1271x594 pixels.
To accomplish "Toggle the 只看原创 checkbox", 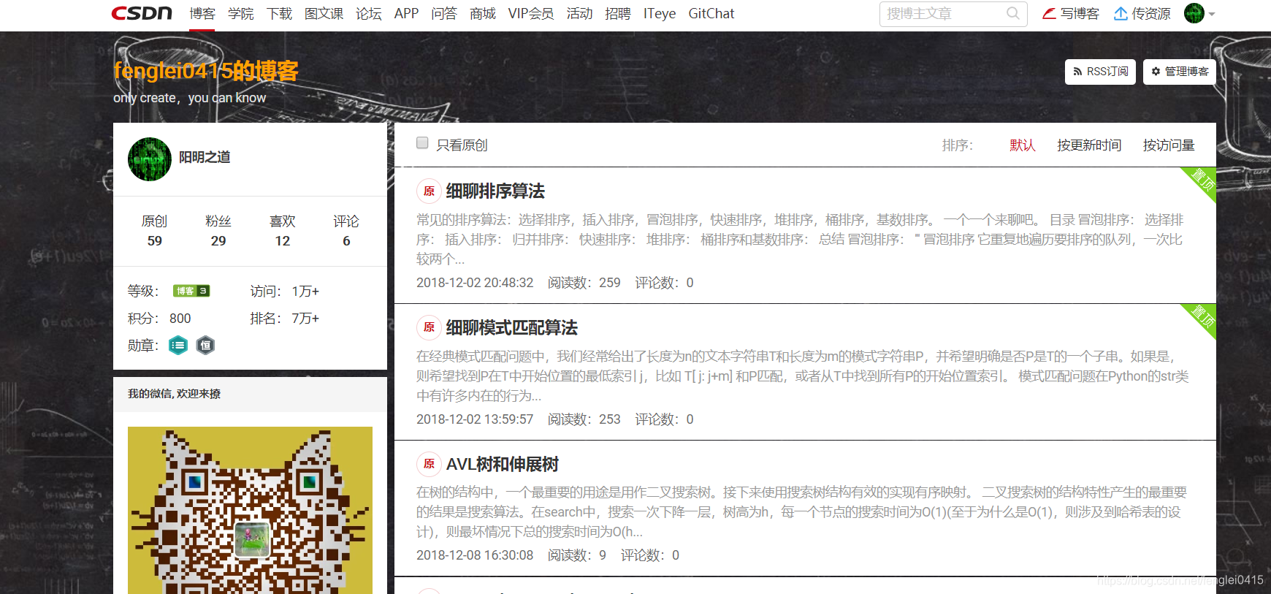I will (422, 143).
